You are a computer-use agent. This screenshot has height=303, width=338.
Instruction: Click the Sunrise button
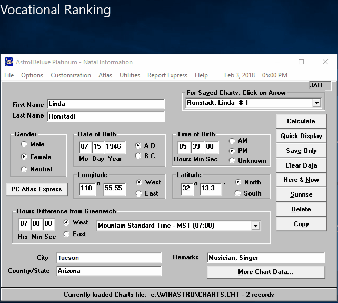(x=301, y=194)
